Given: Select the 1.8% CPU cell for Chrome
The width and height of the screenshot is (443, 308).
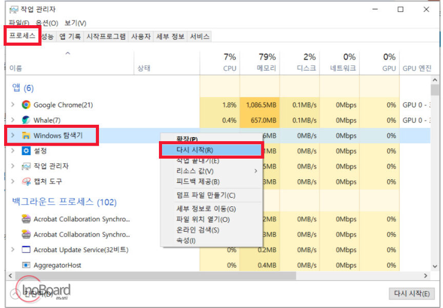Looking at the screenshot, I should pyautogui.click(x=219, y=105).
